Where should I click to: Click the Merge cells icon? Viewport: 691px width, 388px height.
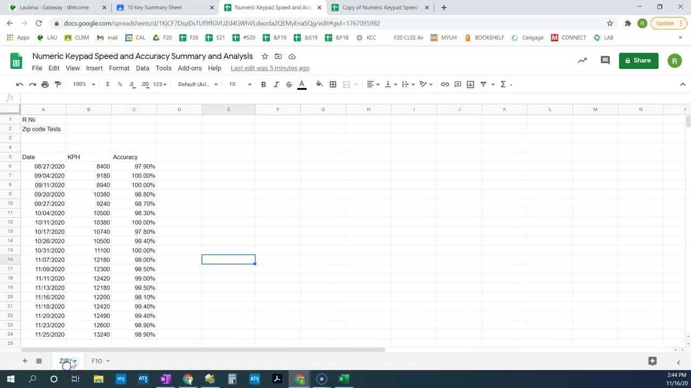tap(347, 85)
